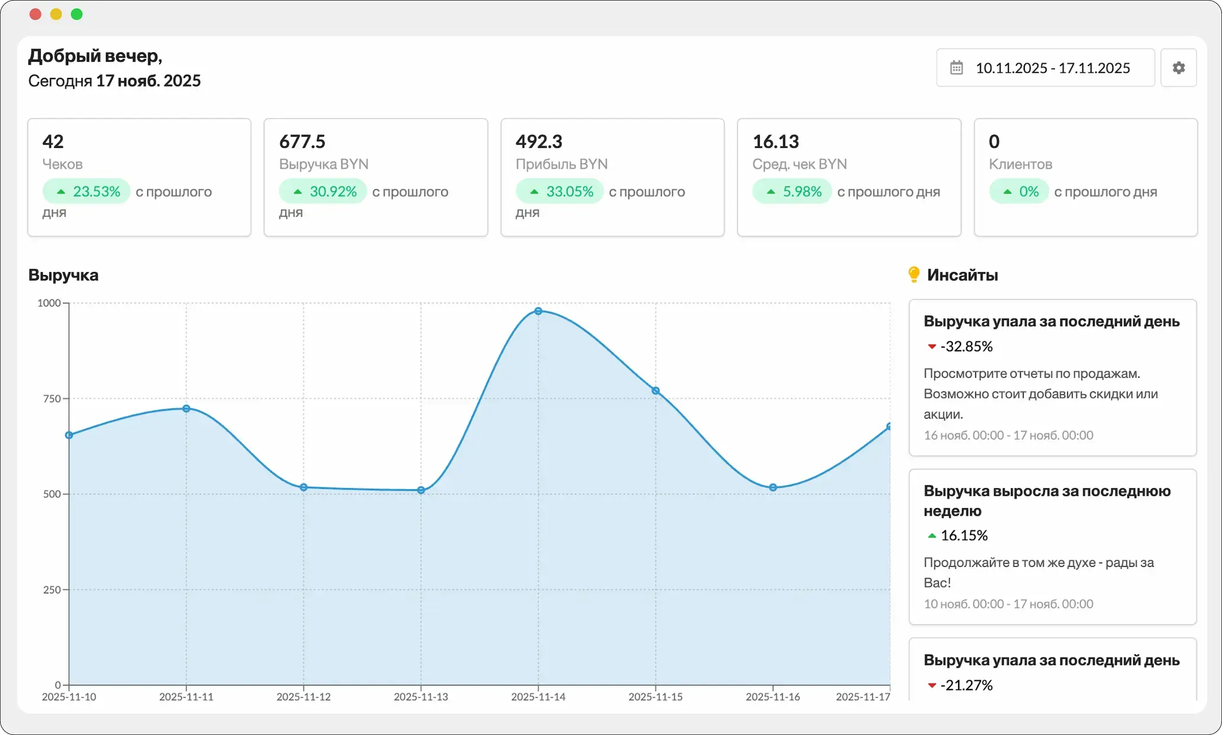Open the 16.13 Сред. чек BYN card
Screen dimensions: 1222x735
point(849,177)
